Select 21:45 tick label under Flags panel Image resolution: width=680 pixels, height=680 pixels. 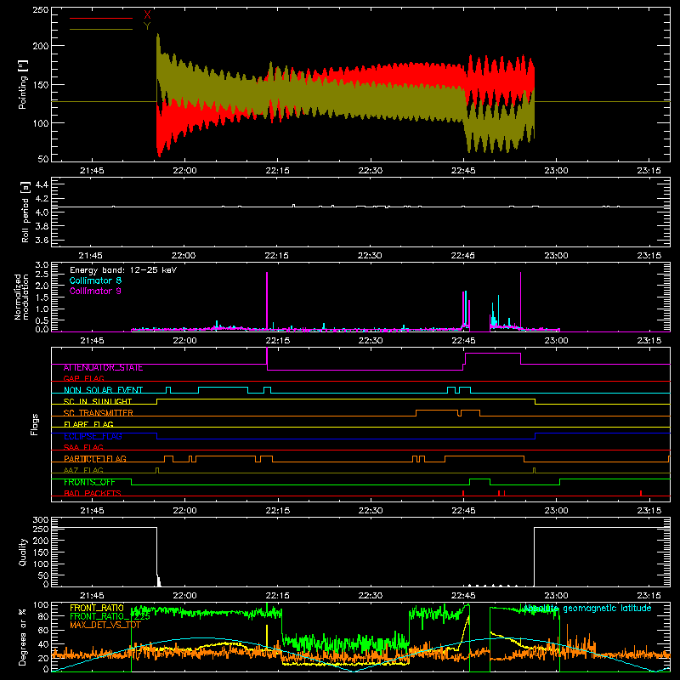click(92, 511)
